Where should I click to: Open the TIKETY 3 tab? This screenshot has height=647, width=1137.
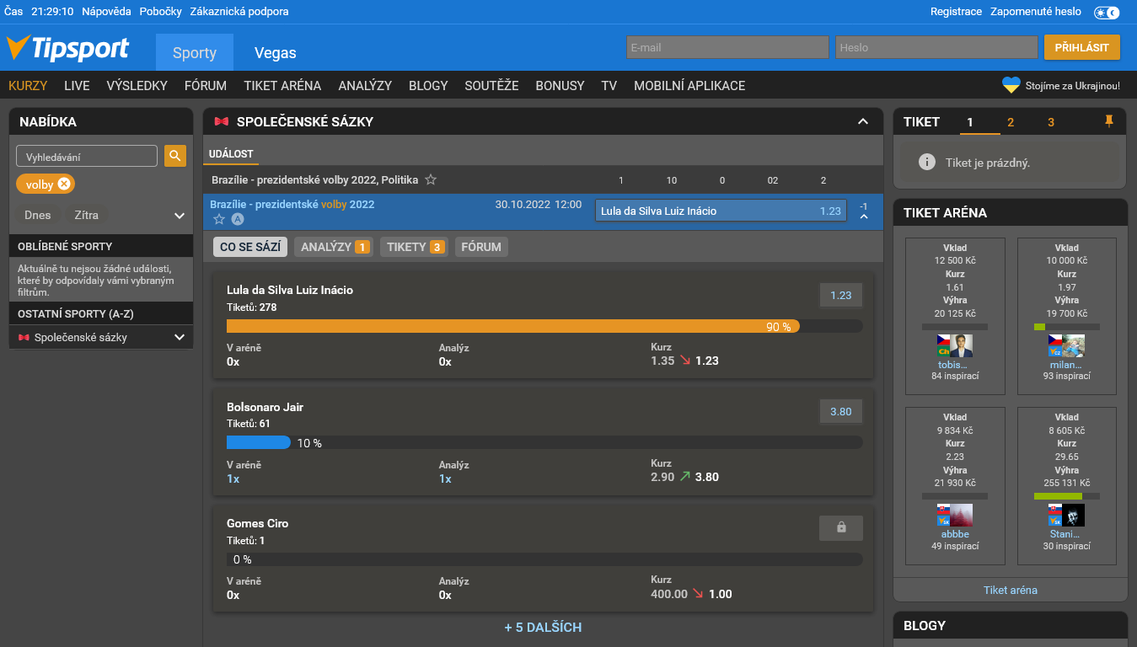pos(414,247)
